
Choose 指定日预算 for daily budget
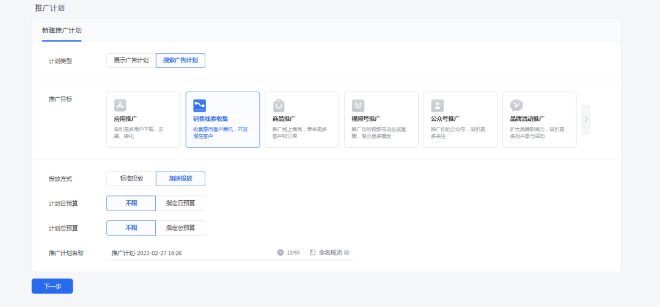[x=180, y=203]
